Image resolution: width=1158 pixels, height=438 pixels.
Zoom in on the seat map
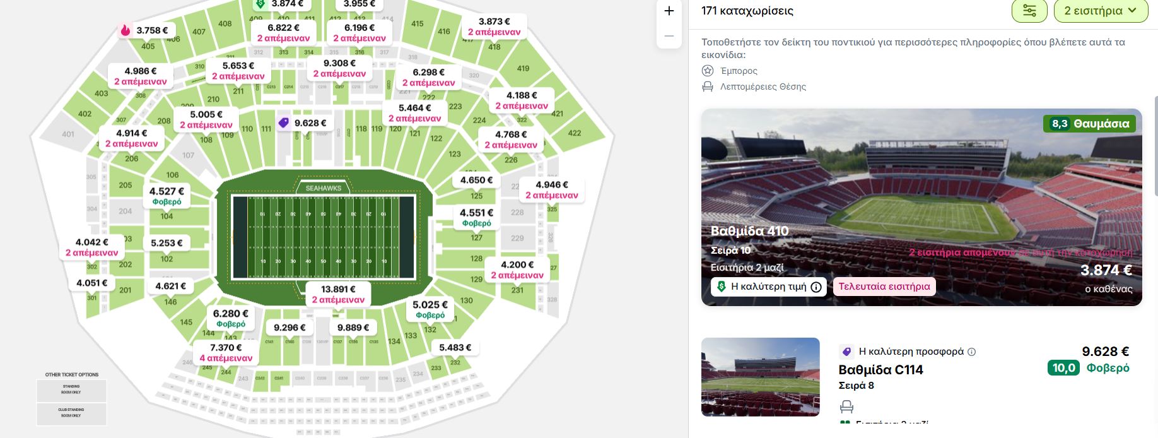(x=669, y=11)
